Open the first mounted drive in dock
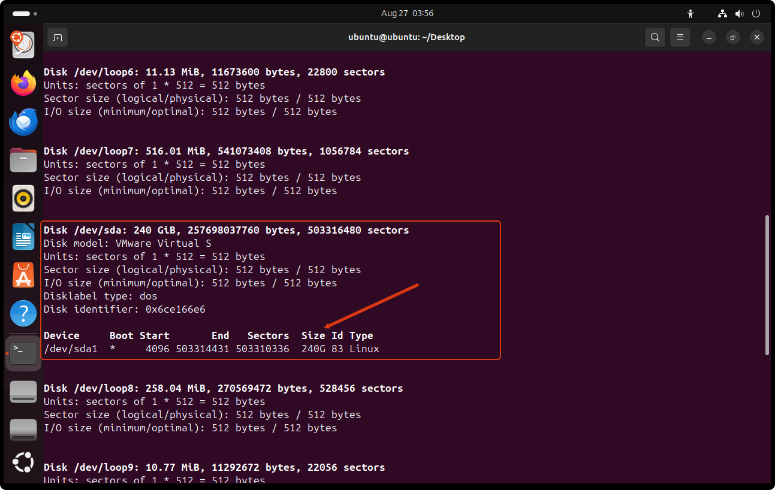775x490 pixels. coord(23,392)
